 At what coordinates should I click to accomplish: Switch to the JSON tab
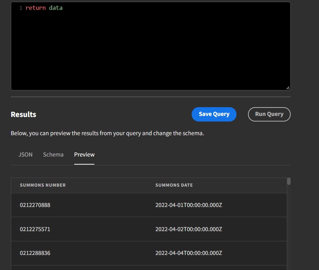pos(26,154)
